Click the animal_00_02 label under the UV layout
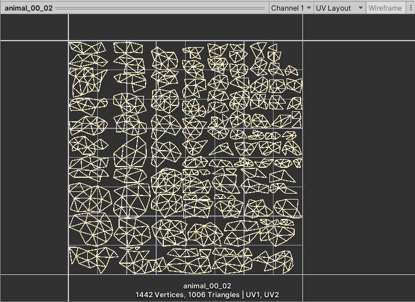Image resolution: width=415 pixels, height=302 pixels. [207, 286]
